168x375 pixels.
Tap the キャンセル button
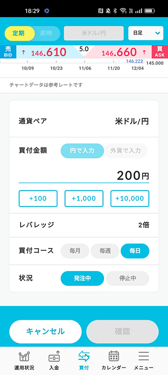[45, 331]
